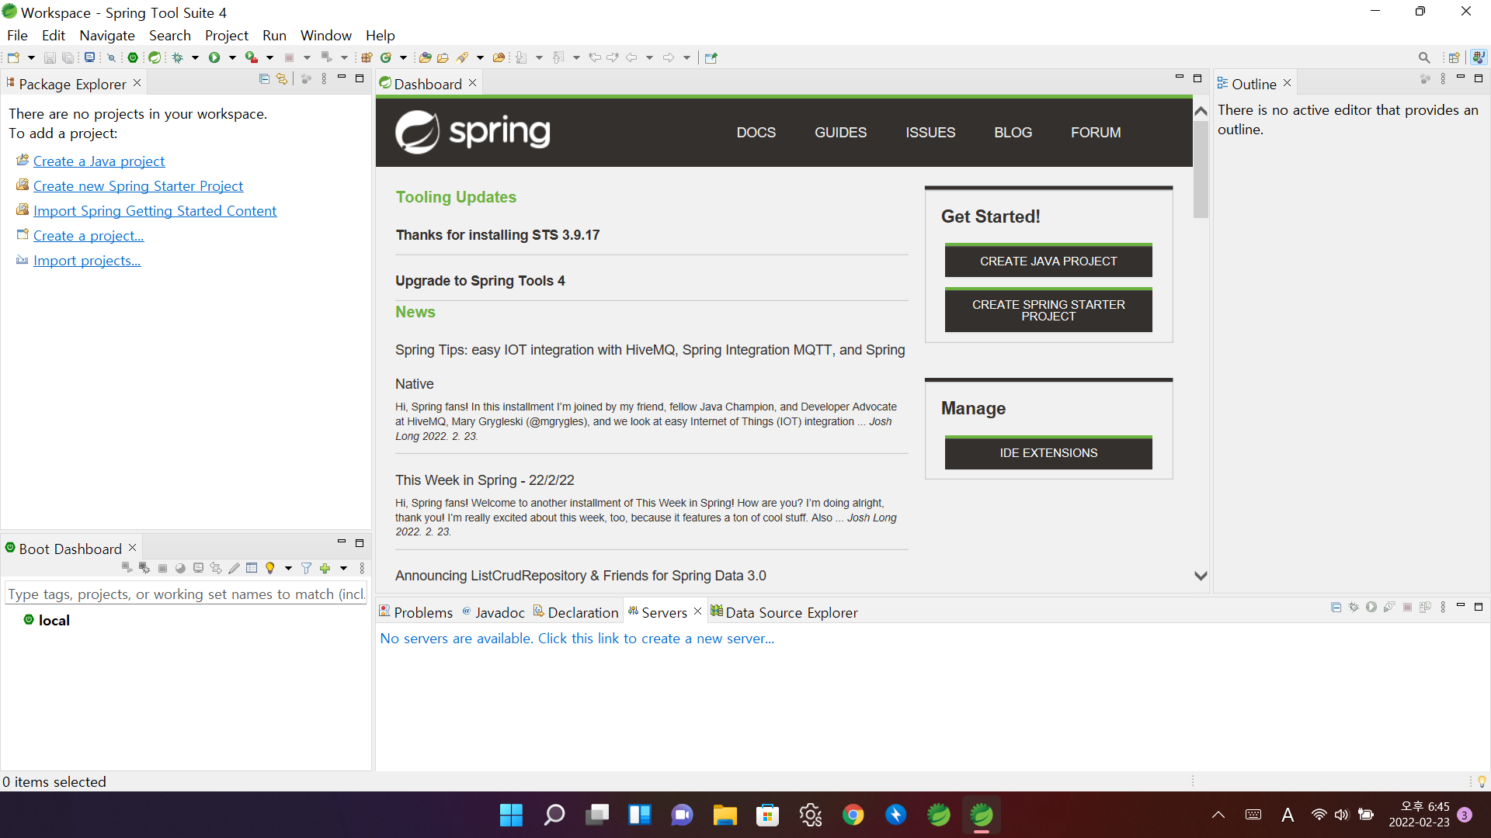
Task: Click Create new Spring Starter Project link
Action: pos(138,186)
